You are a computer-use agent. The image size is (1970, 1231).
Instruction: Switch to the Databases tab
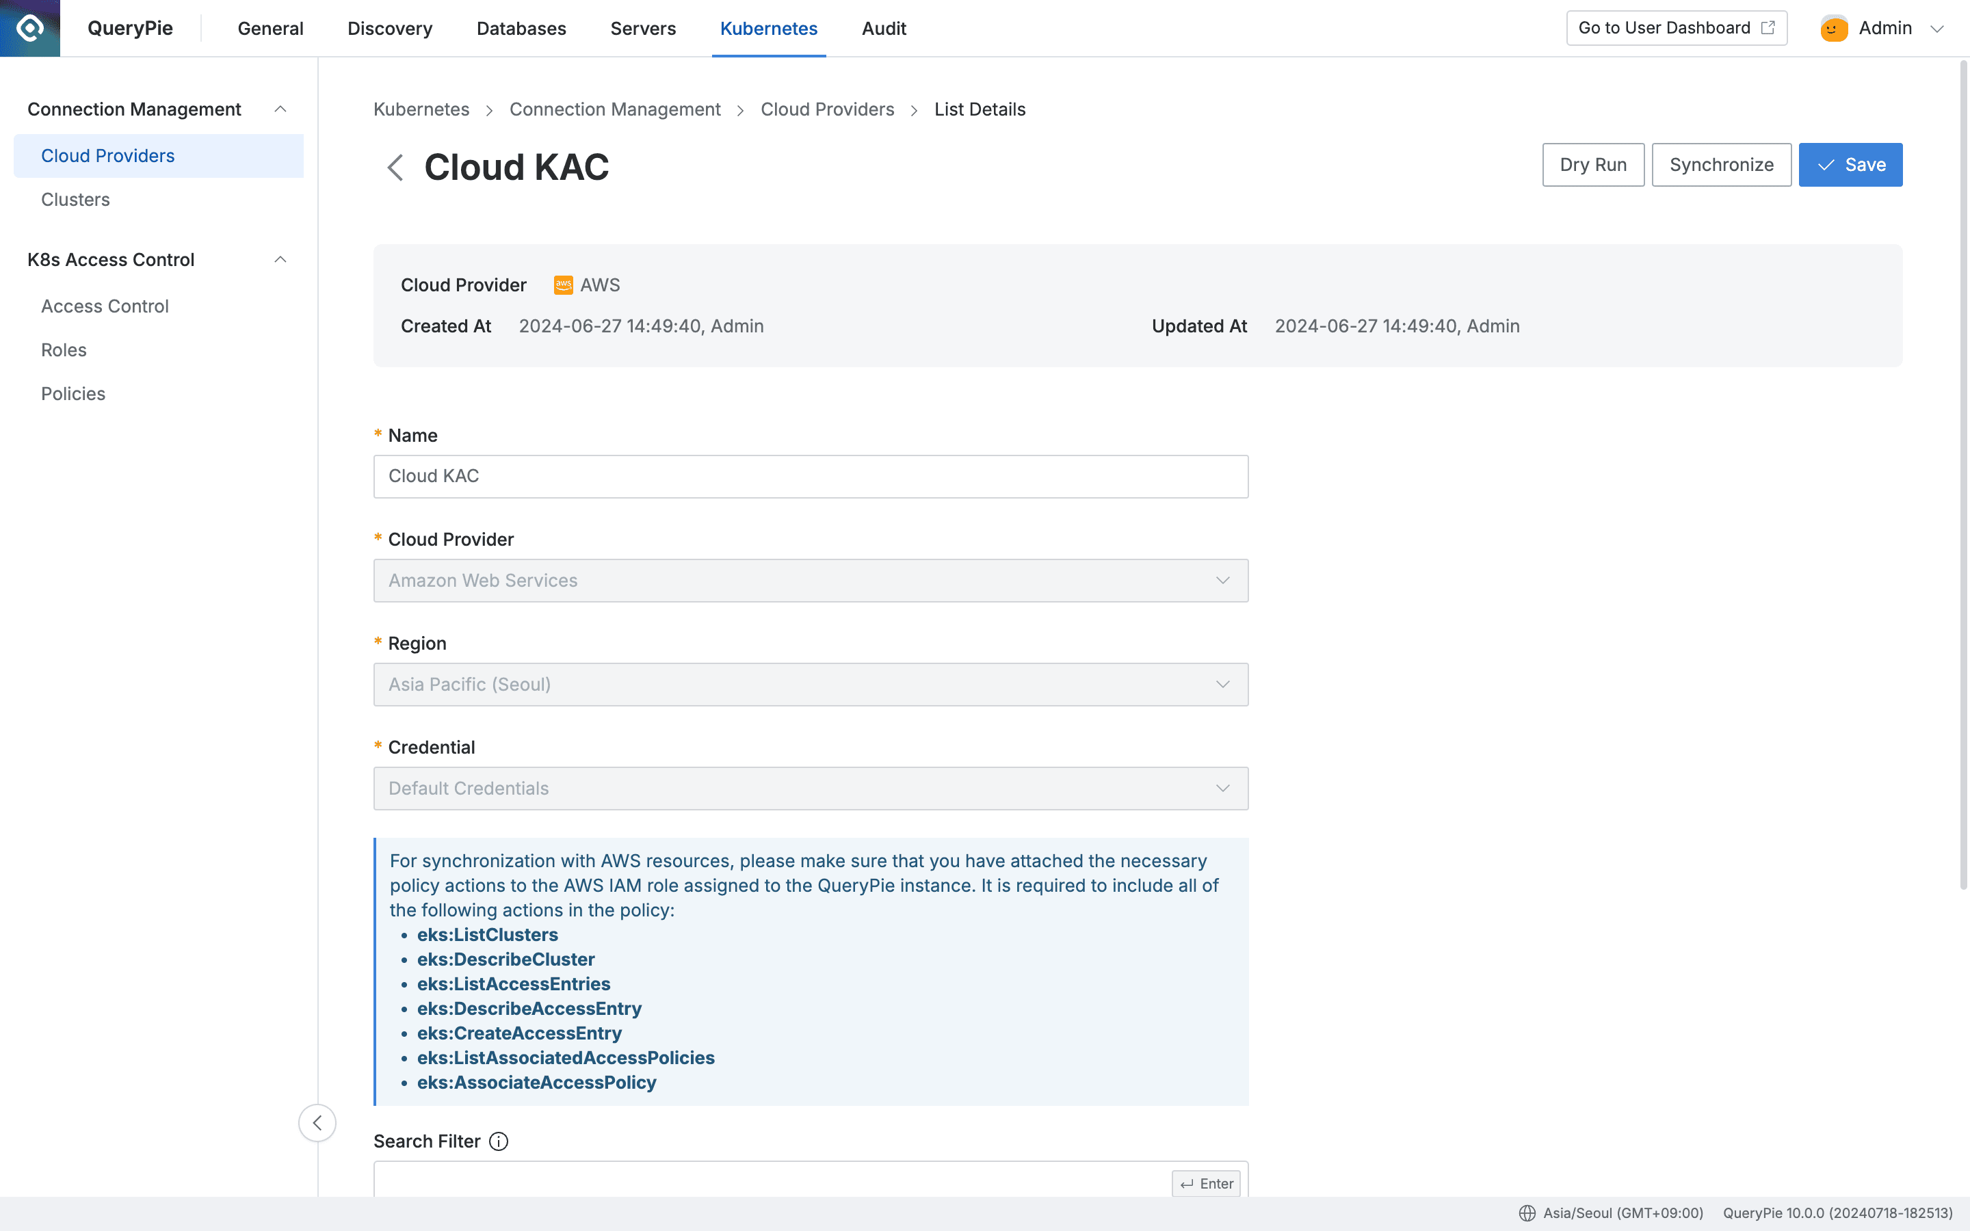point(521,27)
